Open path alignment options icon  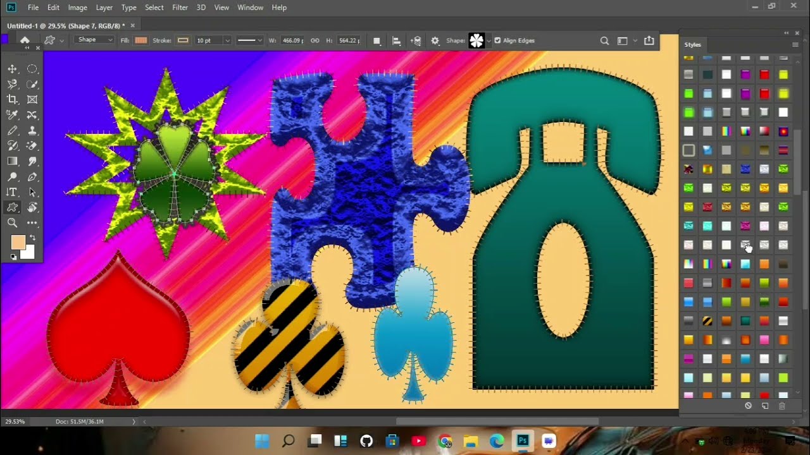tap(396, 40)
